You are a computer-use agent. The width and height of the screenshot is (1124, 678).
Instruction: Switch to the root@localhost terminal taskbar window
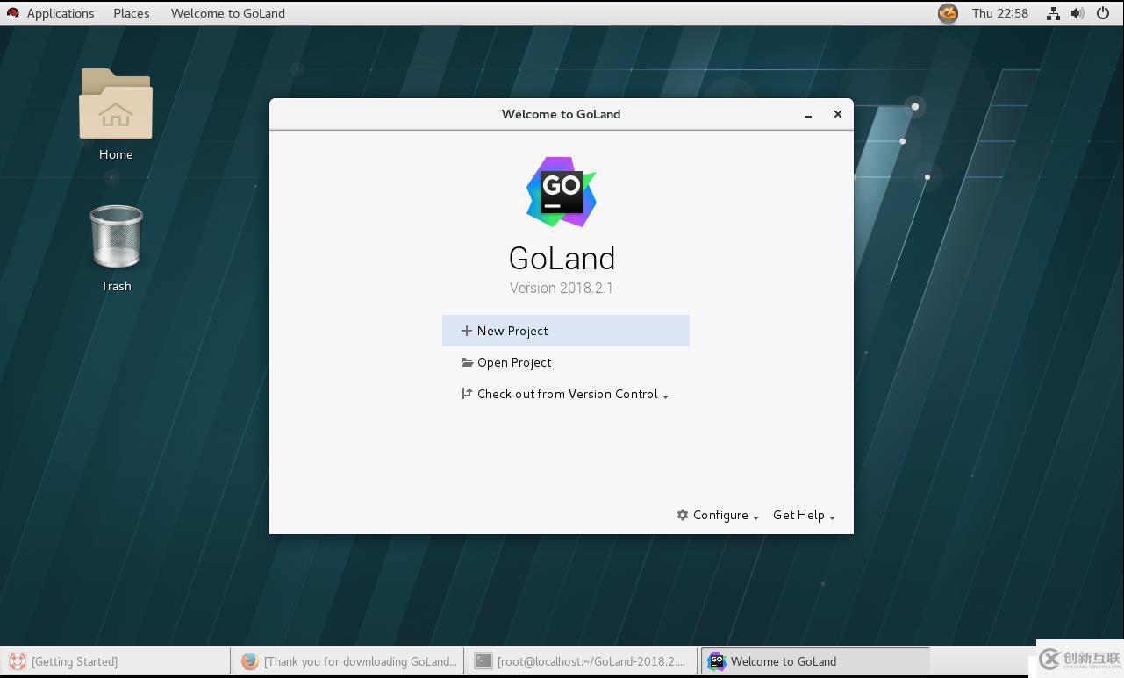583,661
